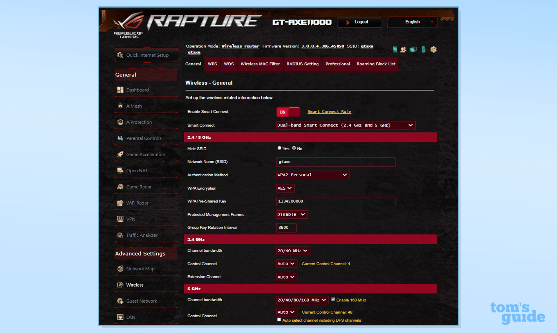Open Game Acceleration from the sidebar
This screenshot has width=557, height=333.
[146, 155]
